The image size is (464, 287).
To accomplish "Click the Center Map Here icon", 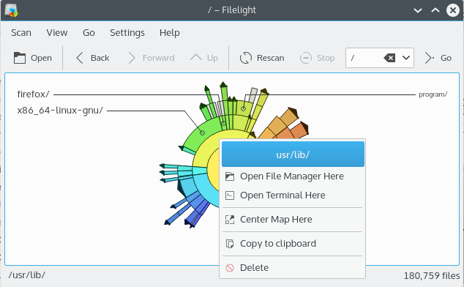I will tap(230, 220).
